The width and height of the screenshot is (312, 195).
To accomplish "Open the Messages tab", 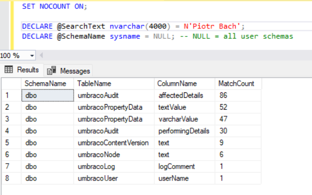I will pos(68,71).
